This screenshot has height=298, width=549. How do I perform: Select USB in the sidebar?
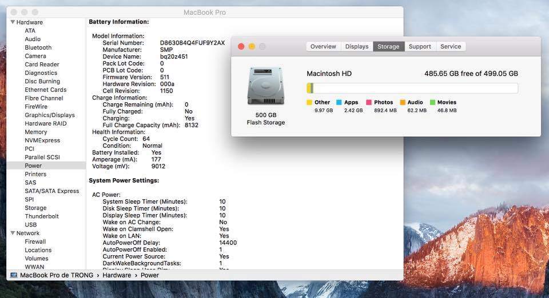click(30, 224)
